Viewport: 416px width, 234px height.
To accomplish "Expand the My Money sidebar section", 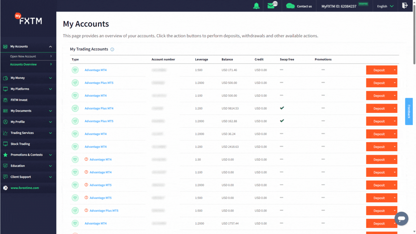I will pyautogui.click(x=28, y=78).
